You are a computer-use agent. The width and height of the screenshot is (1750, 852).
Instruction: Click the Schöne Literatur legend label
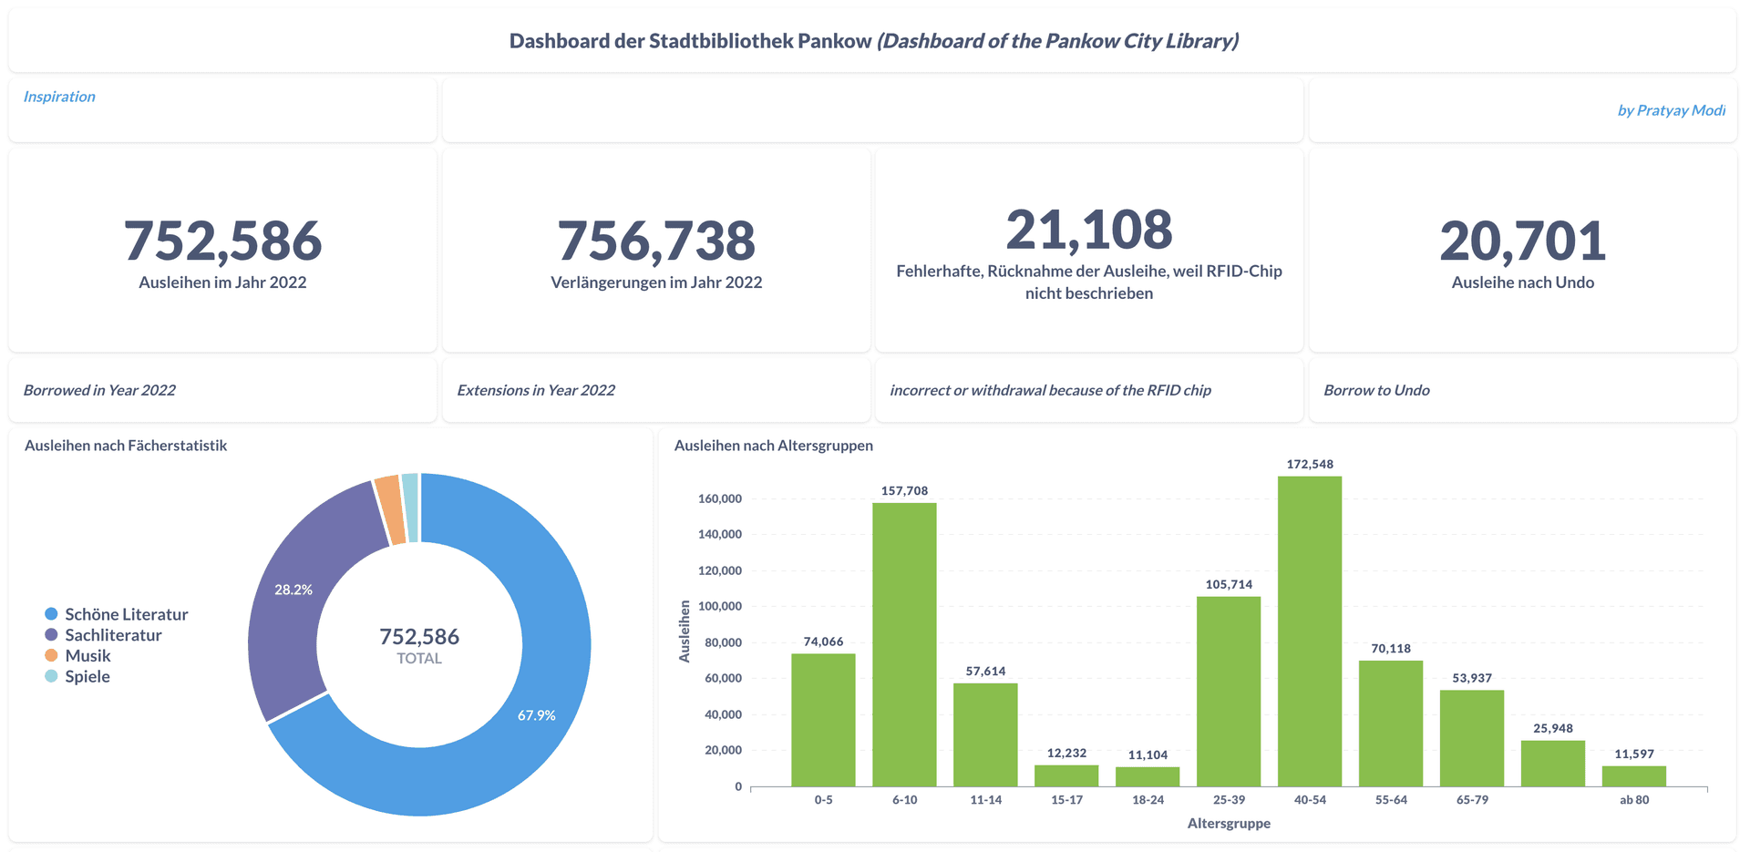click(x=127, y=614)
